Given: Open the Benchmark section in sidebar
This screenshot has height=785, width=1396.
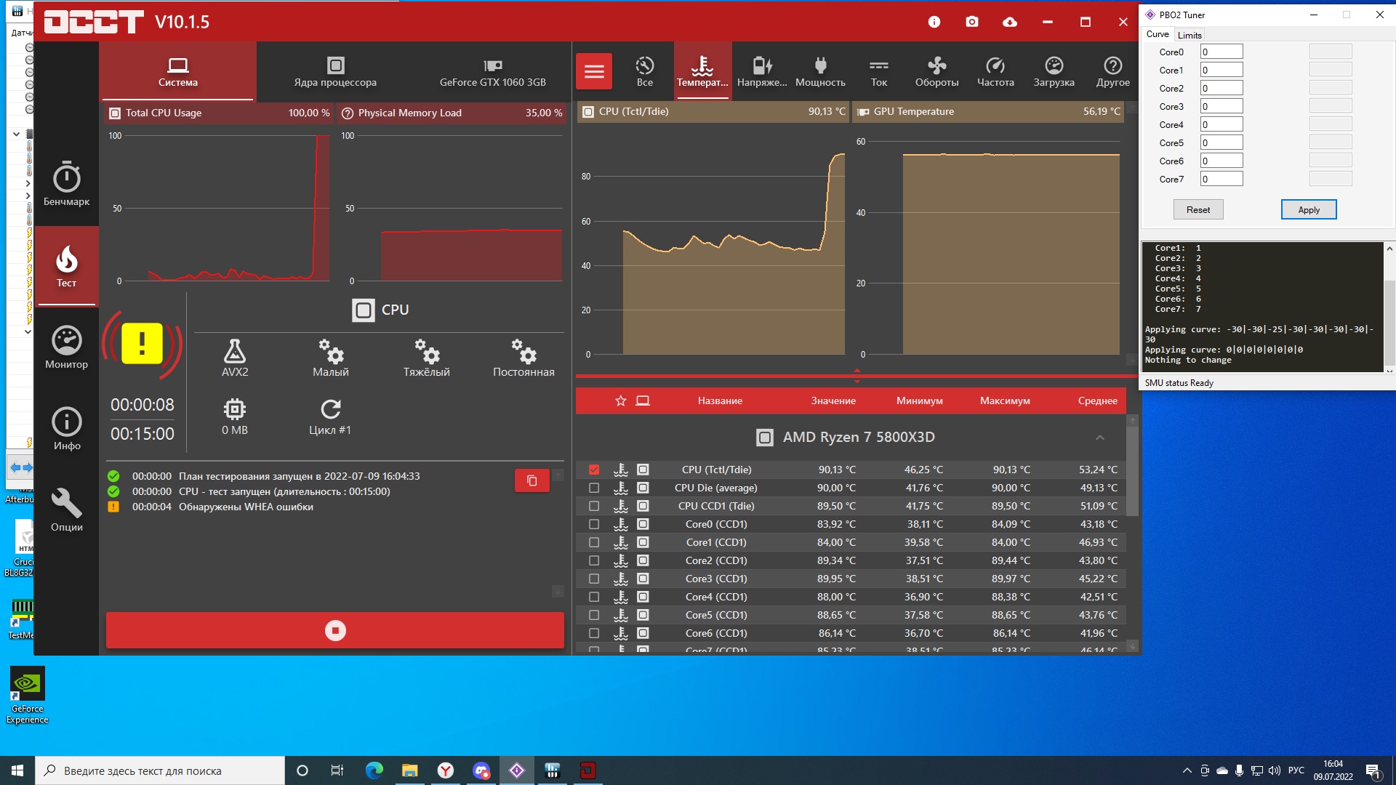Looking at the screenshot, I should (66, 185).
